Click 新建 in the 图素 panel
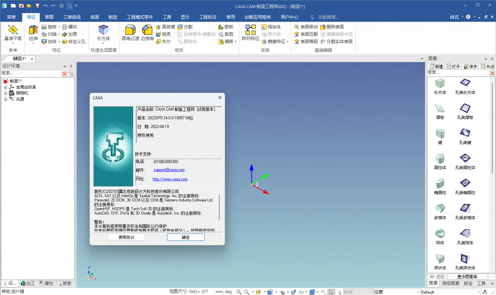The height and width of the screenshot is (295, 496). pos(436,66)
